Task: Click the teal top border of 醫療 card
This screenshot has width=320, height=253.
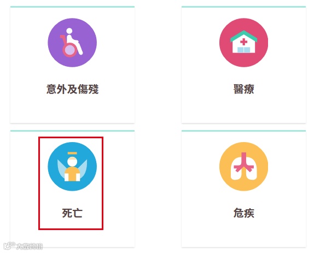Action: (243, 7)
